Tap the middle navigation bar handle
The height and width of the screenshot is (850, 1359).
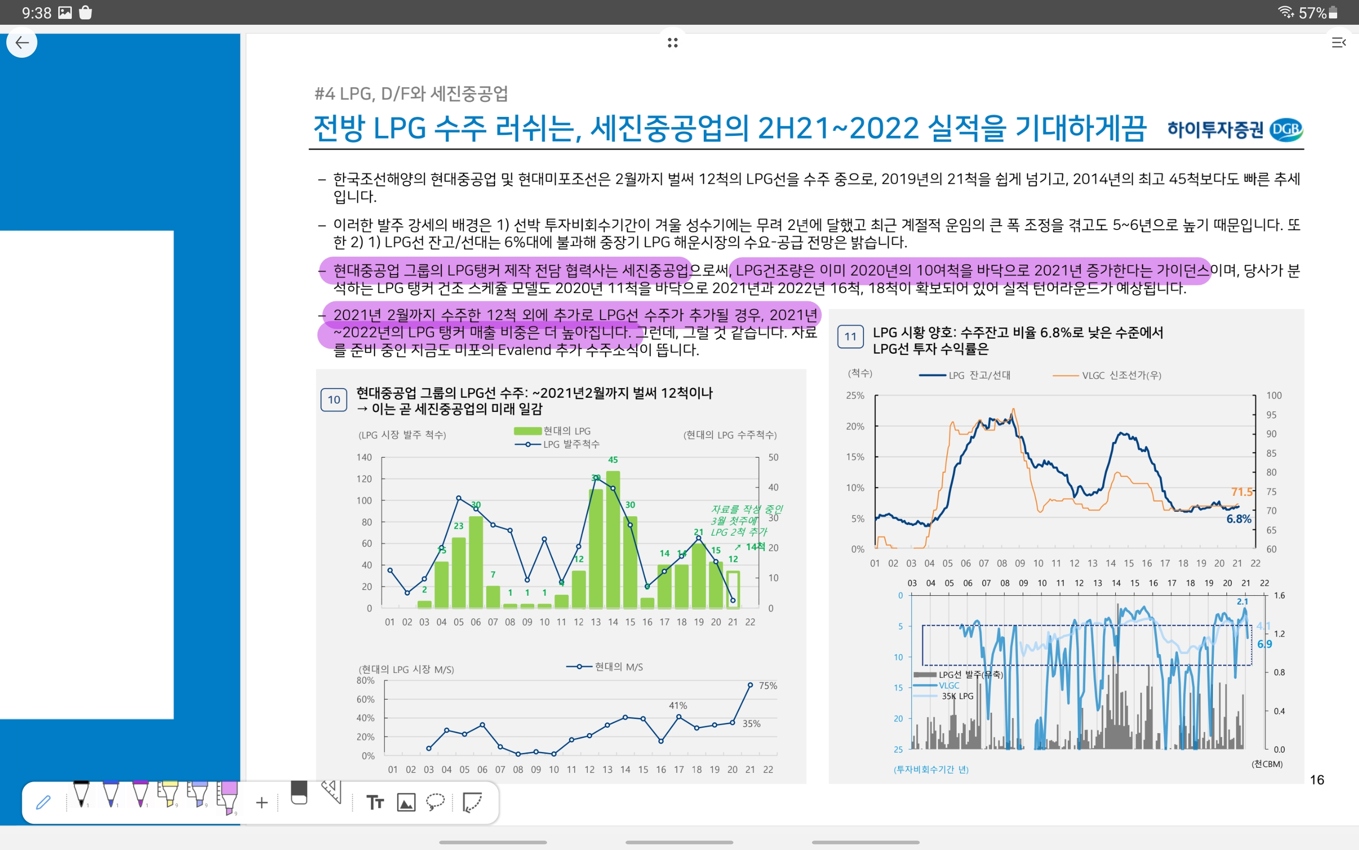(679, 842)
